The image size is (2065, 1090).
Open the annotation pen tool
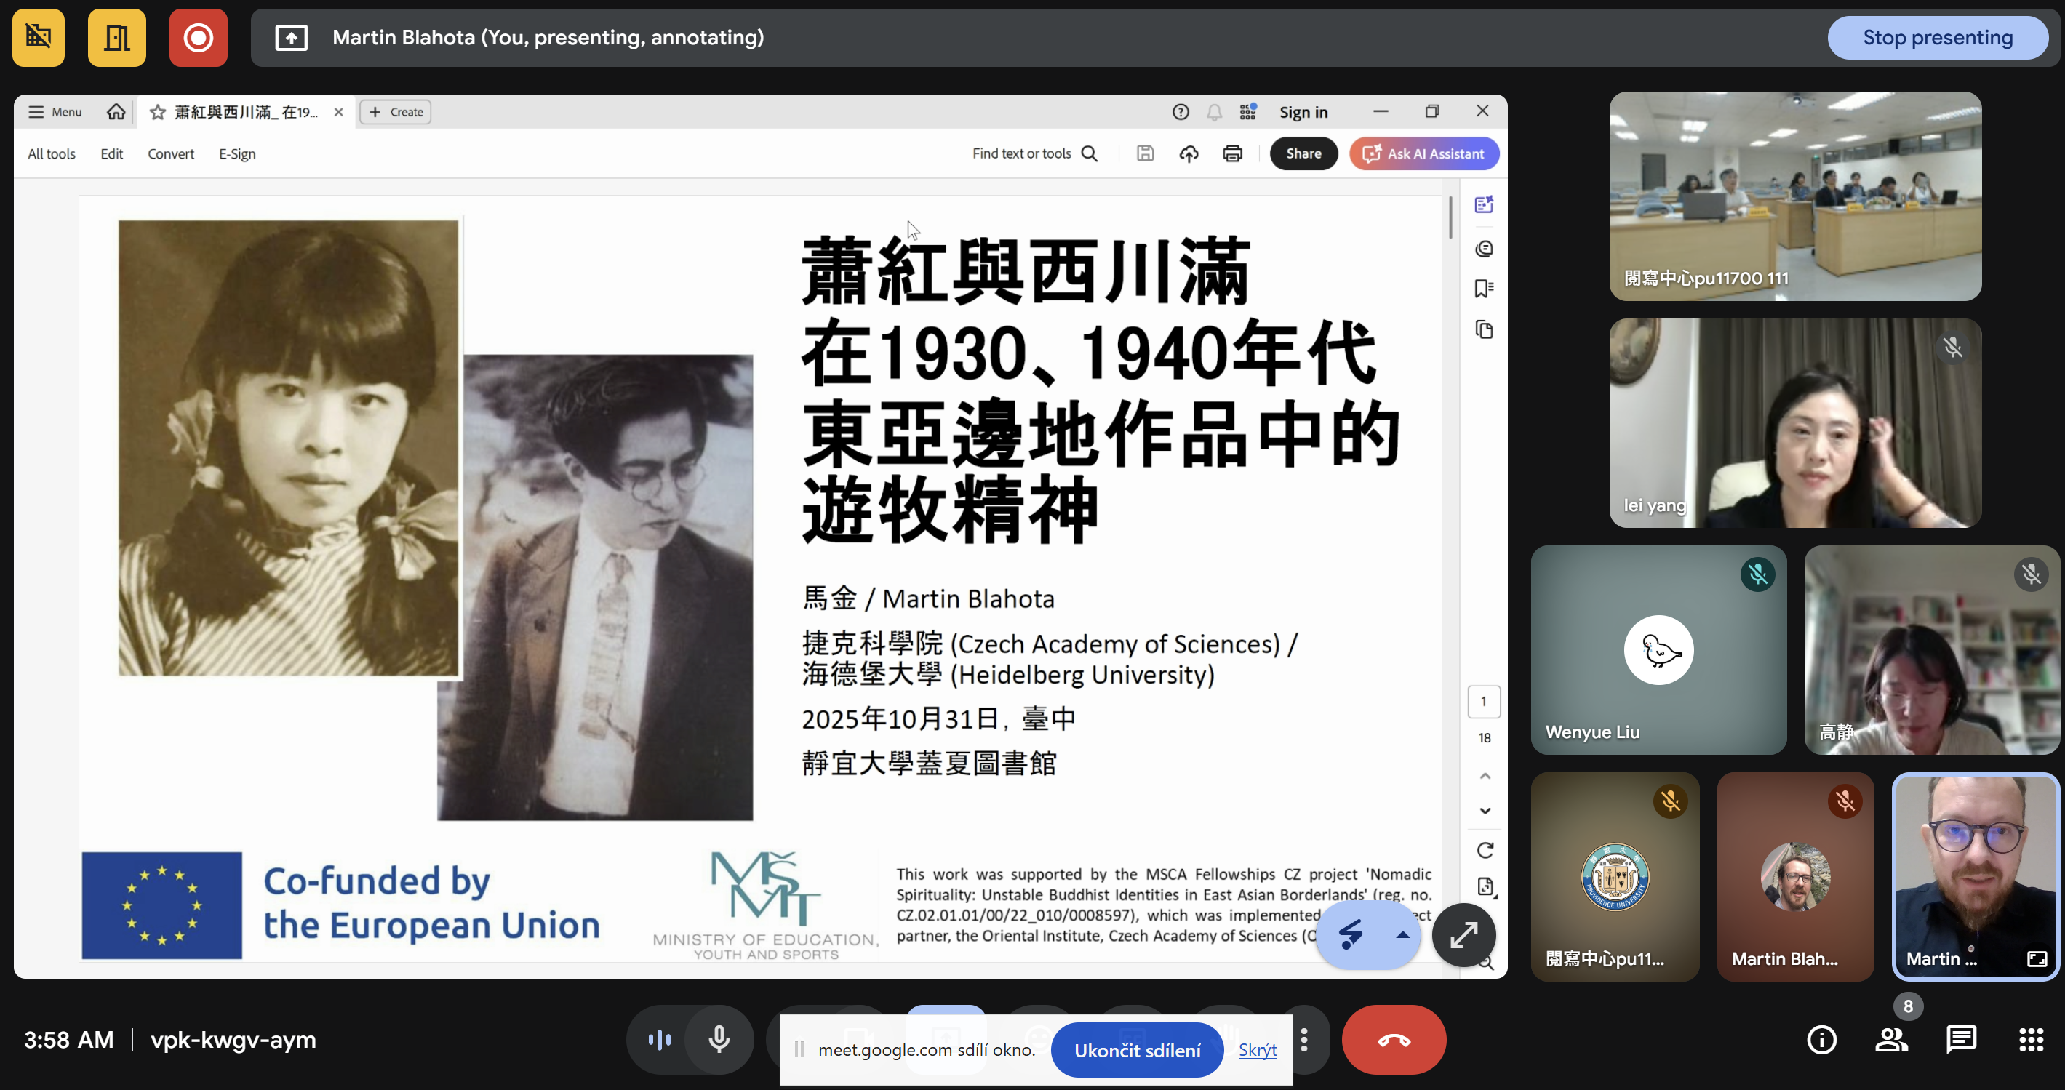coord(1351,934)
